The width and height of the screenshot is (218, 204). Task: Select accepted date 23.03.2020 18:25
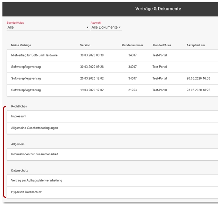pos(198,90)
